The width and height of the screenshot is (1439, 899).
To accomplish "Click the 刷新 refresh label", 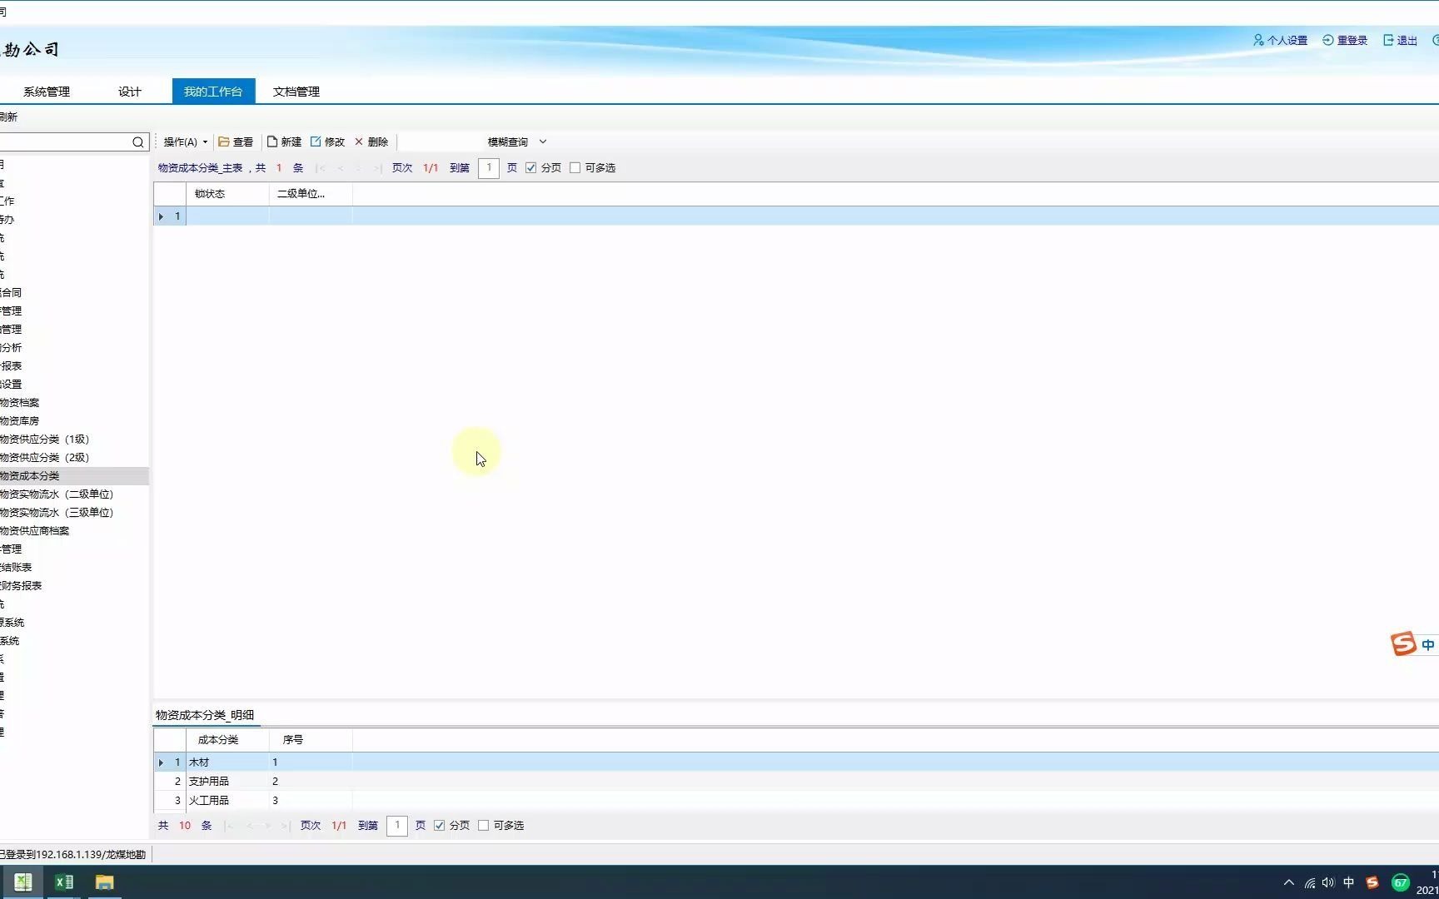I will pyautogui.click(x=8, y=117).
